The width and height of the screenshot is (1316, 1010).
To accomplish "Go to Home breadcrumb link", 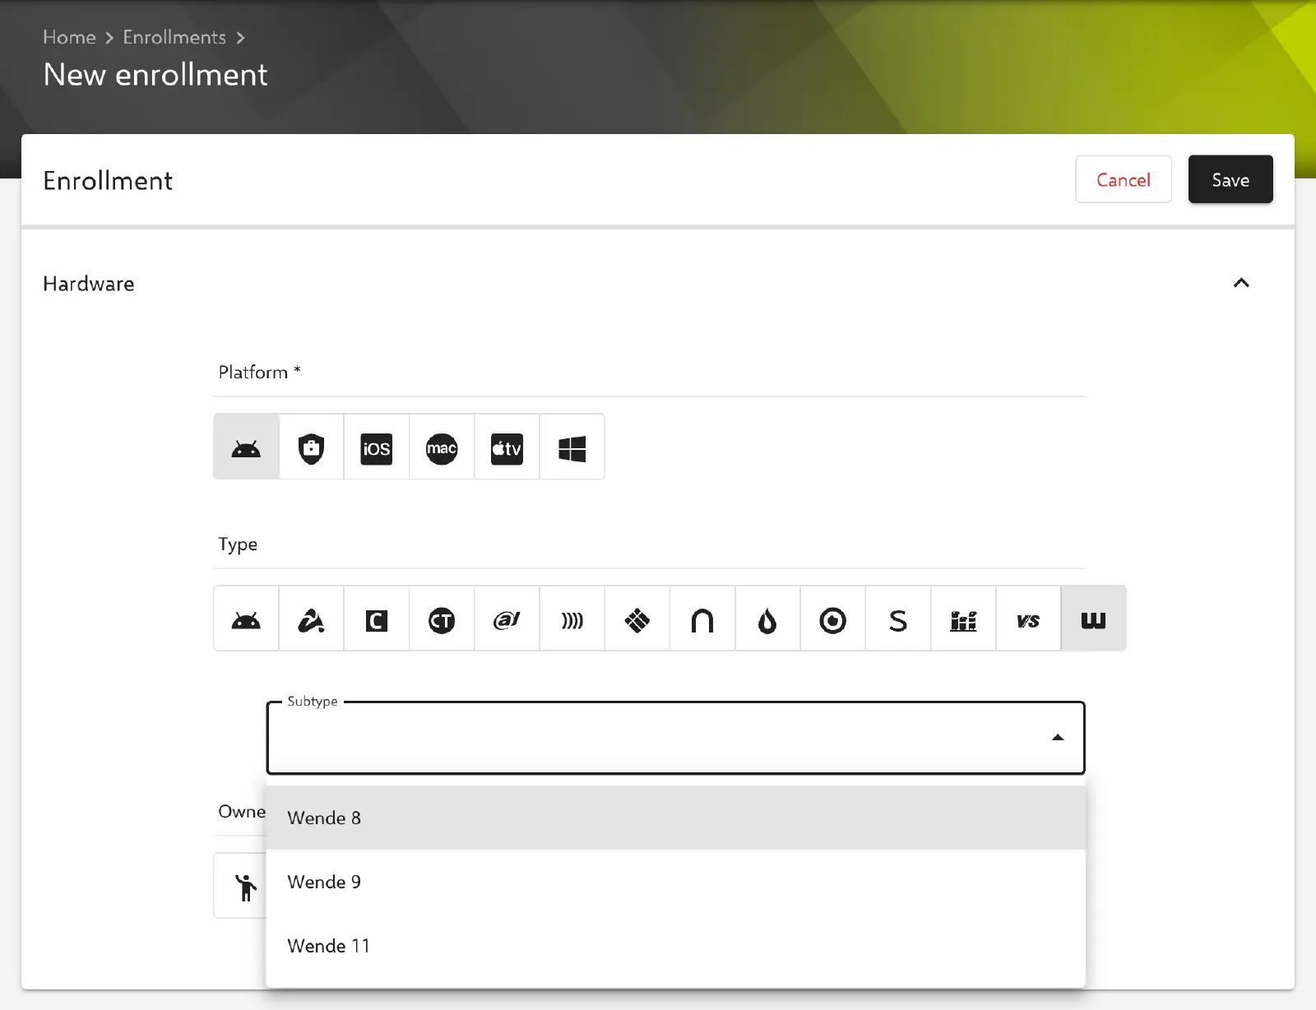I will [69, 37].
